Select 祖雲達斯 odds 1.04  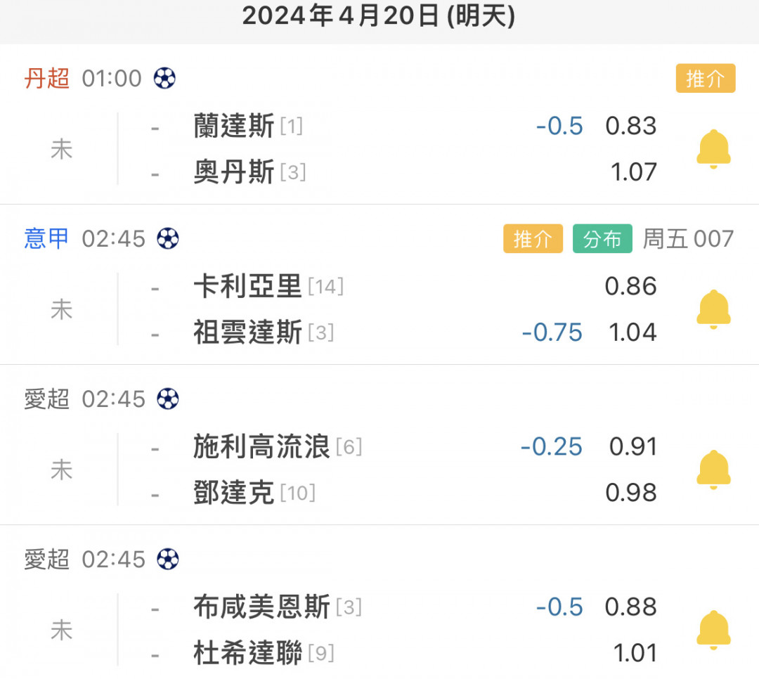click(632, 332)
